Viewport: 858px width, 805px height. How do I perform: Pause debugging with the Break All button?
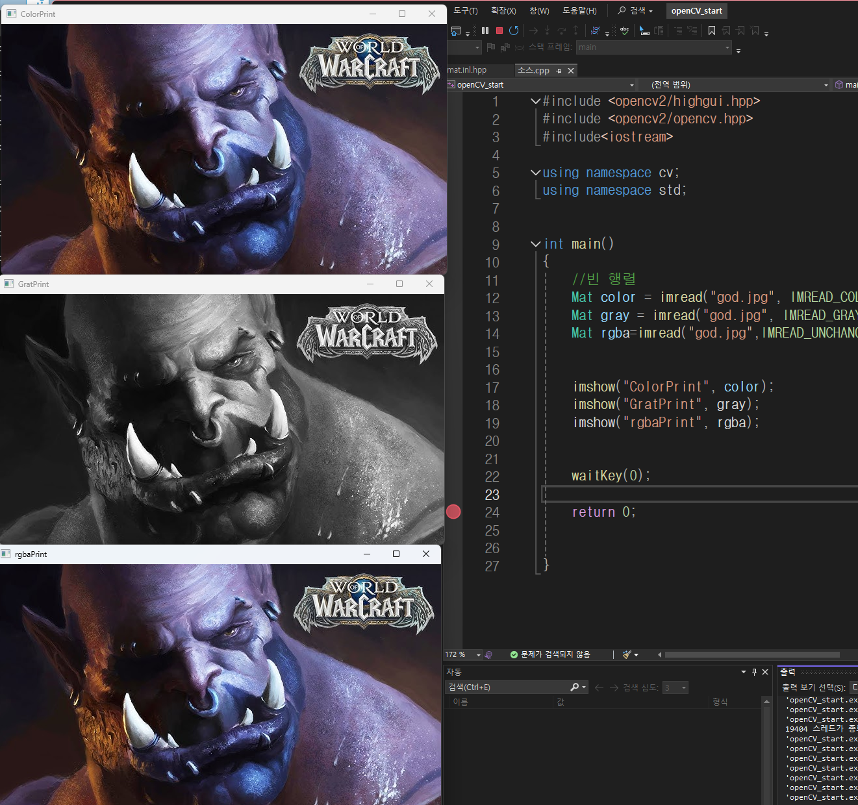pyautogui.click(x=485, y=31)
